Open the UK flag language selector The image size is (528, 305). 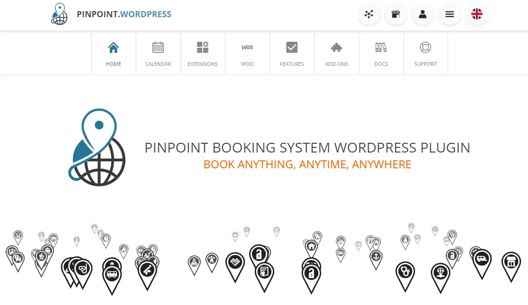click(x=476, y=14)
